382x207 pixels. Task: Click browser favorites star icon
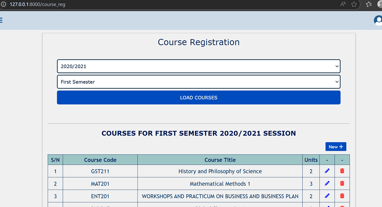point(354,5)
